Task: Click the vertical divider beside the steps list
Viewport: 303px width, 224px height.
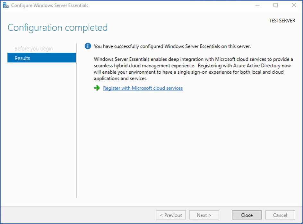Action: (76, 120)
